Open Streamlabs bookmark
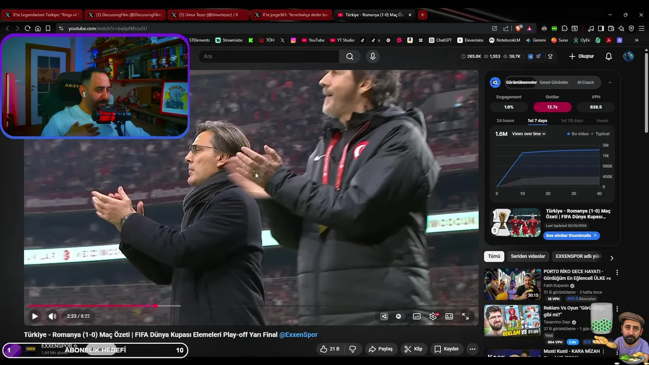 (x=229, y=40)
